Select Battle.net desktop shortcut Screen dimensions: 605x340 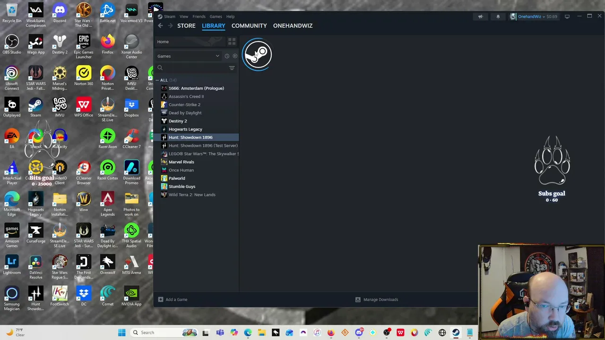tap(107, 13)
